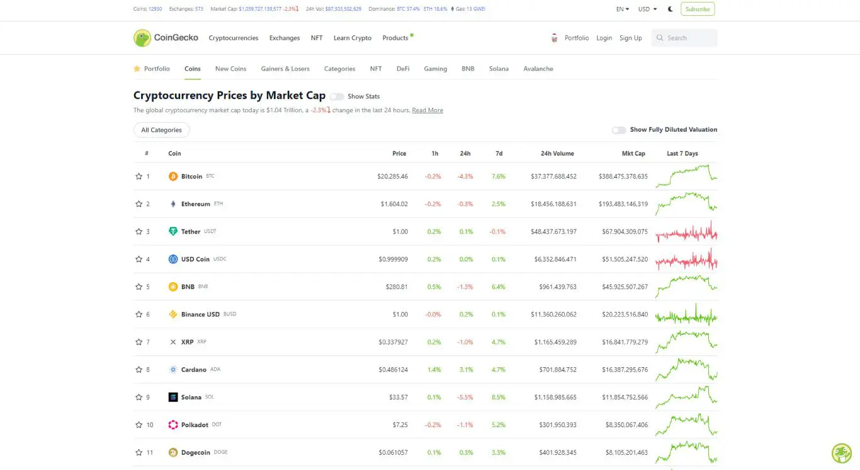The height and width of the screenshot is (470, 860).
Task: Click the USD Coin logo
Action: 173,259
